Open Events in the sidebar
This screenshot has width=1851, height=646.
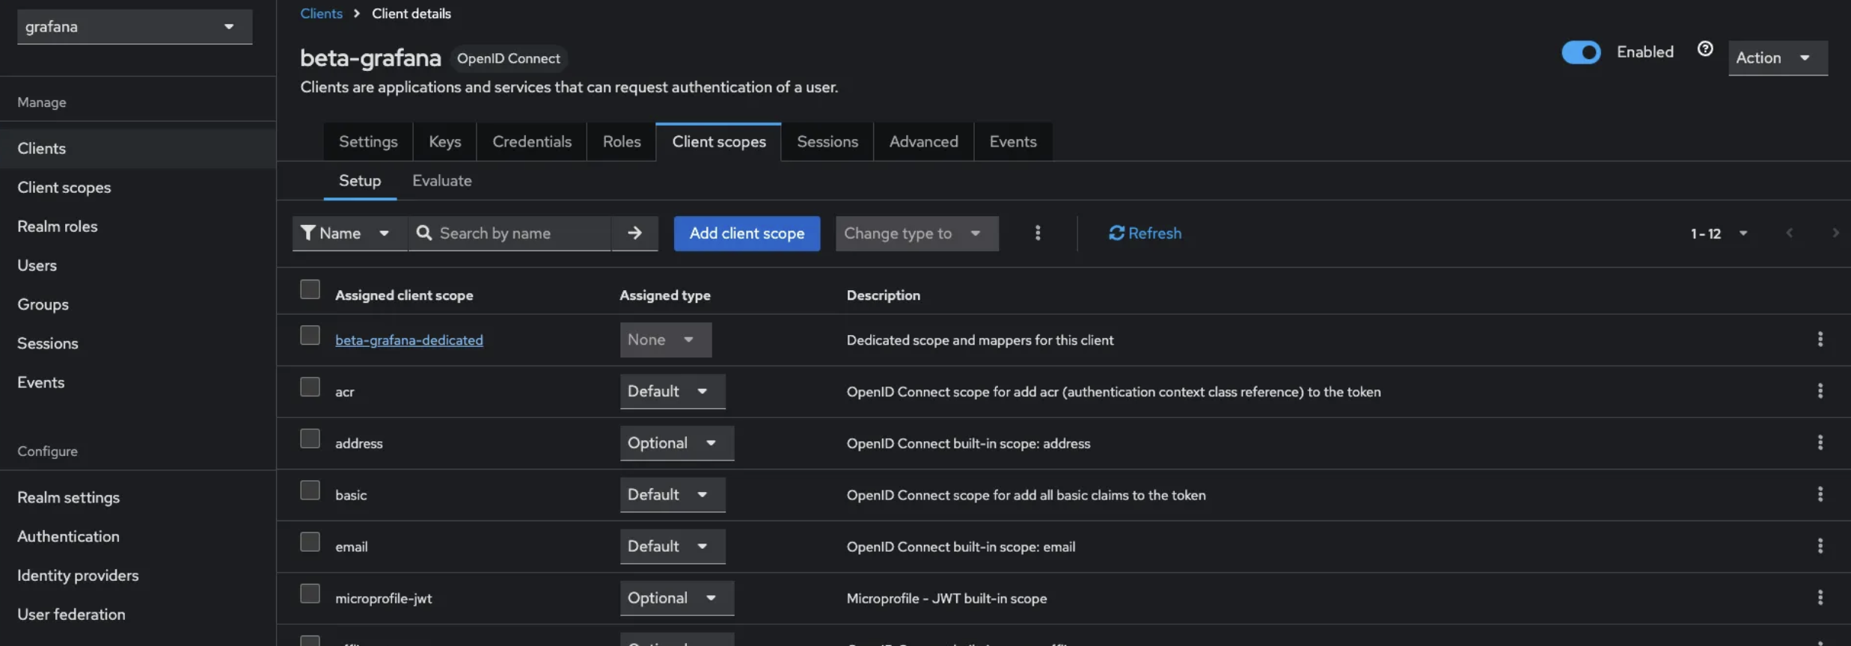tap(138, 381)
